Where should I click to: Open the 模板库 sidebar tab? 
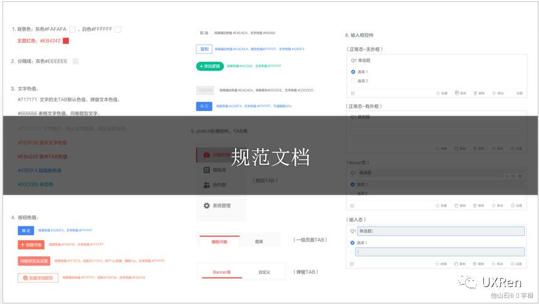221,170
